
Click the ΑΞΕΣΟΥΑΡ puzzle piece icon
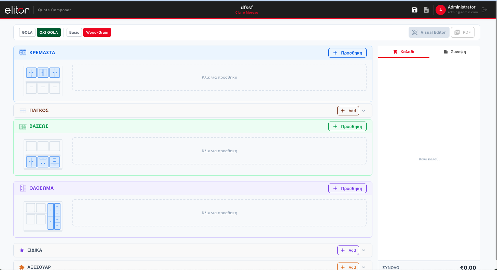pyautogui.click(x=22, y=267)
